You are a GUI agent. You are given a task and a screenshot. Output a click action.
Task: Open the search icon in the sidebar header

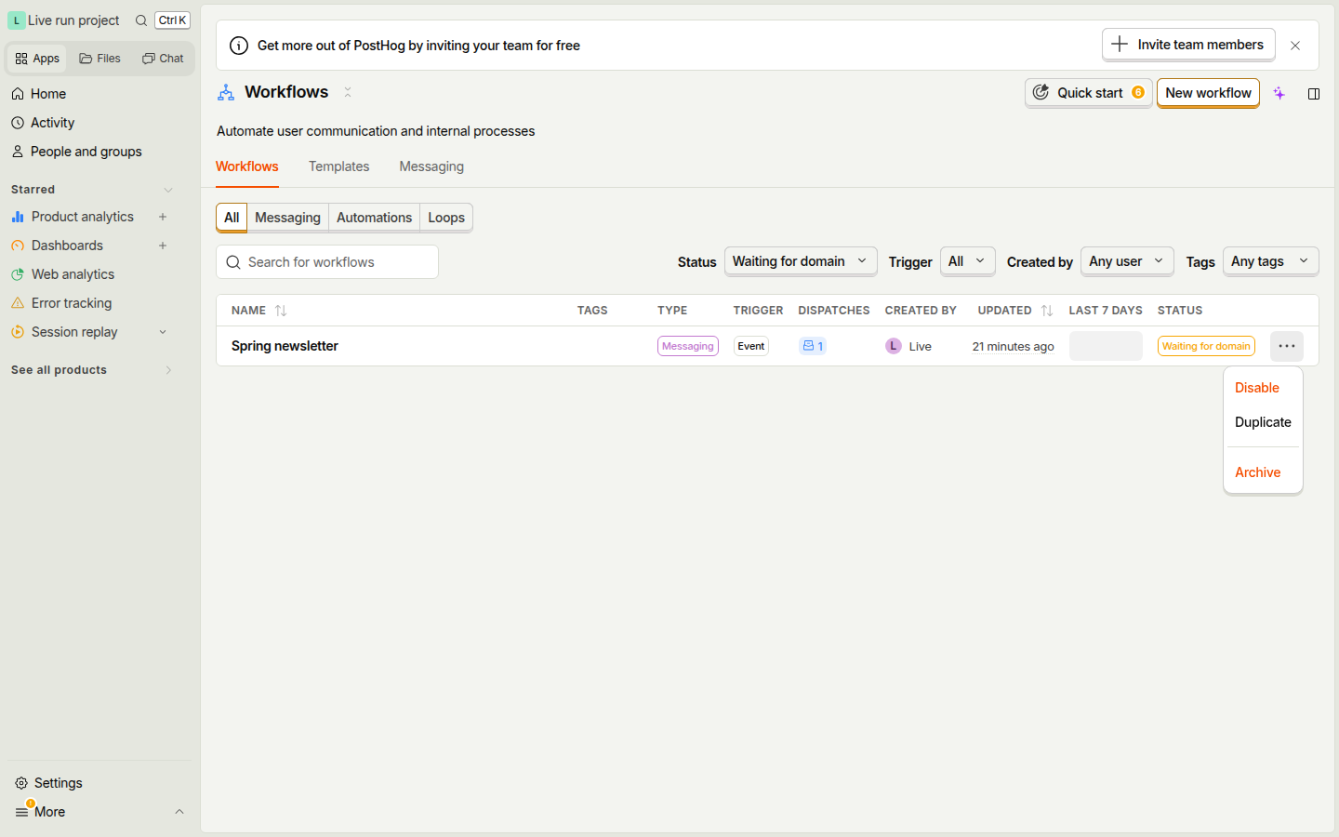(141, 20)
